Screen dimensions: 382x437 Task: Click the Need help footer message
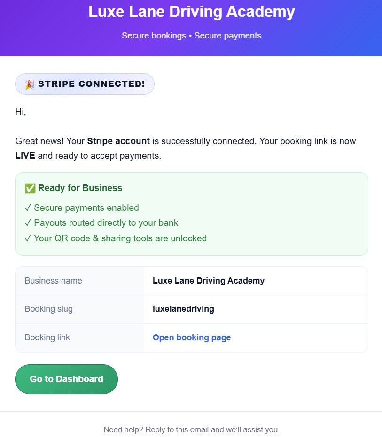(x=191, y=429)
